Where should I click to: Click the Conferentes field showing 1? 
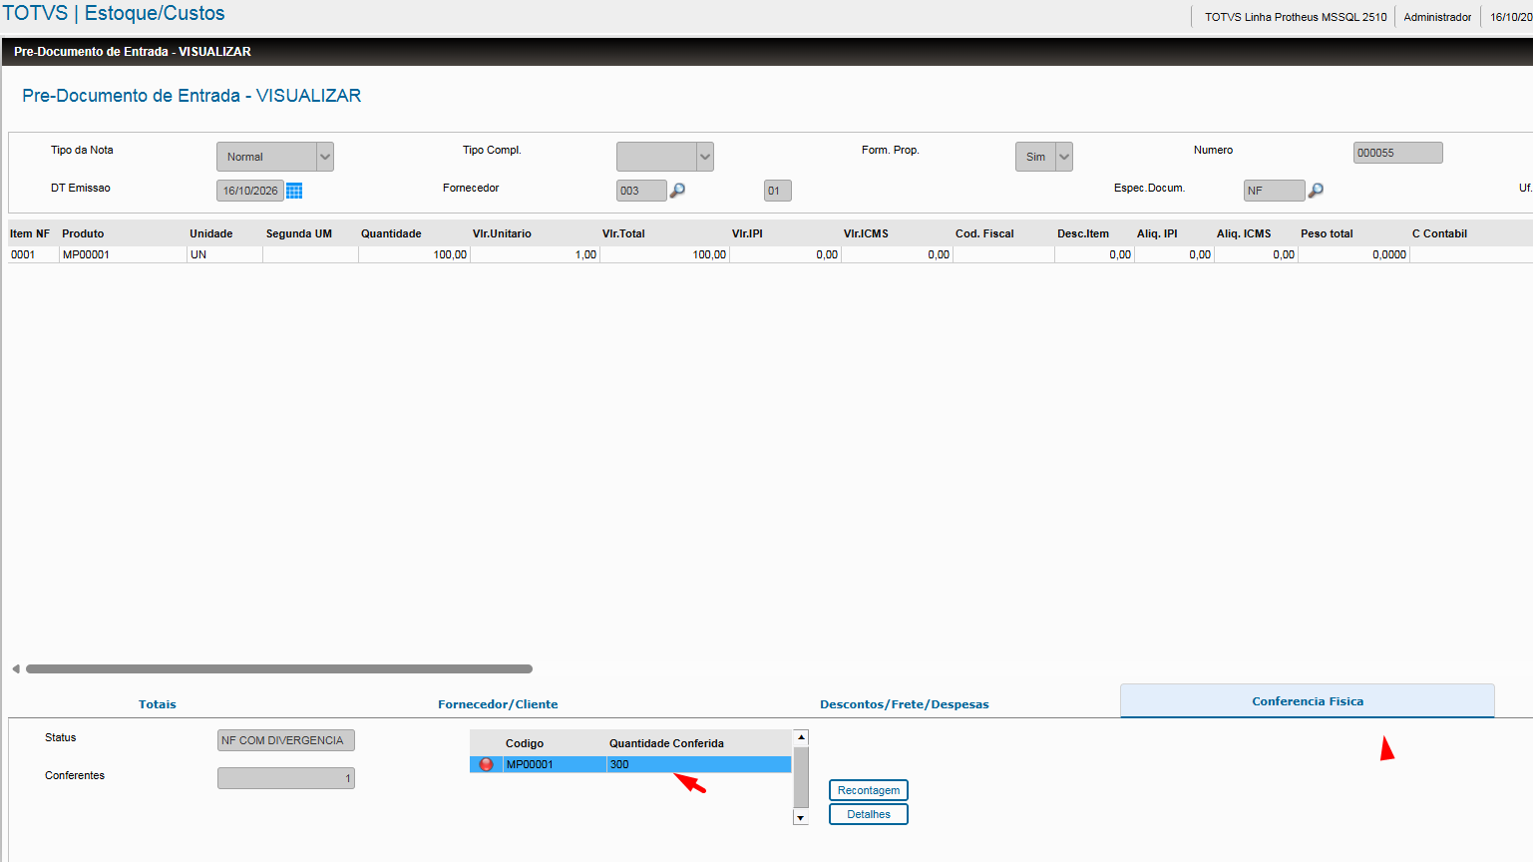(x=286, y=778)
